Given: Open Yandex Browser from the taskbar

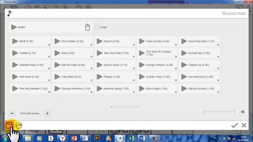Looking at the screenshot, I should click(62, 138).
